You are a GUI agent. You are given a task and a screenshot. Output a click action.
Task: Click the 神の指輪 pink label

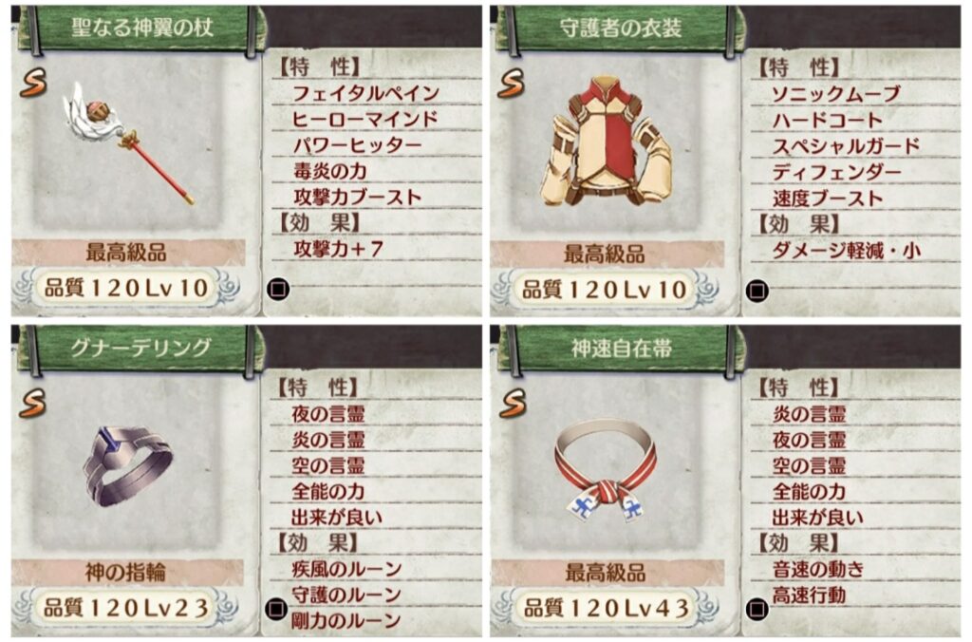(x=128, y=573)
